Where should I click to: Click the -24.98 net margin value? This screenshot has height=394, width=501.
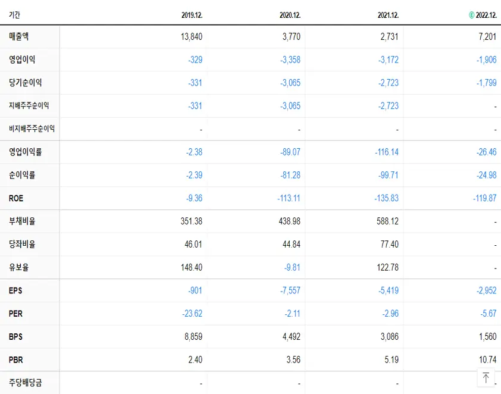[x=487, y=175]
